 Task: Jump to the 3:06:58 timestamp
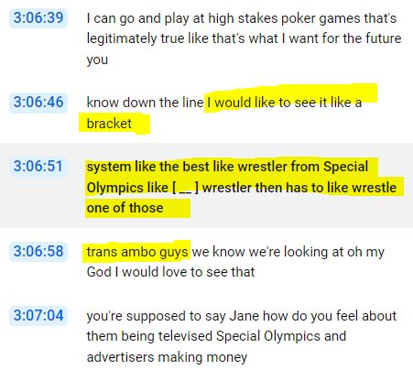pos(38,252)
